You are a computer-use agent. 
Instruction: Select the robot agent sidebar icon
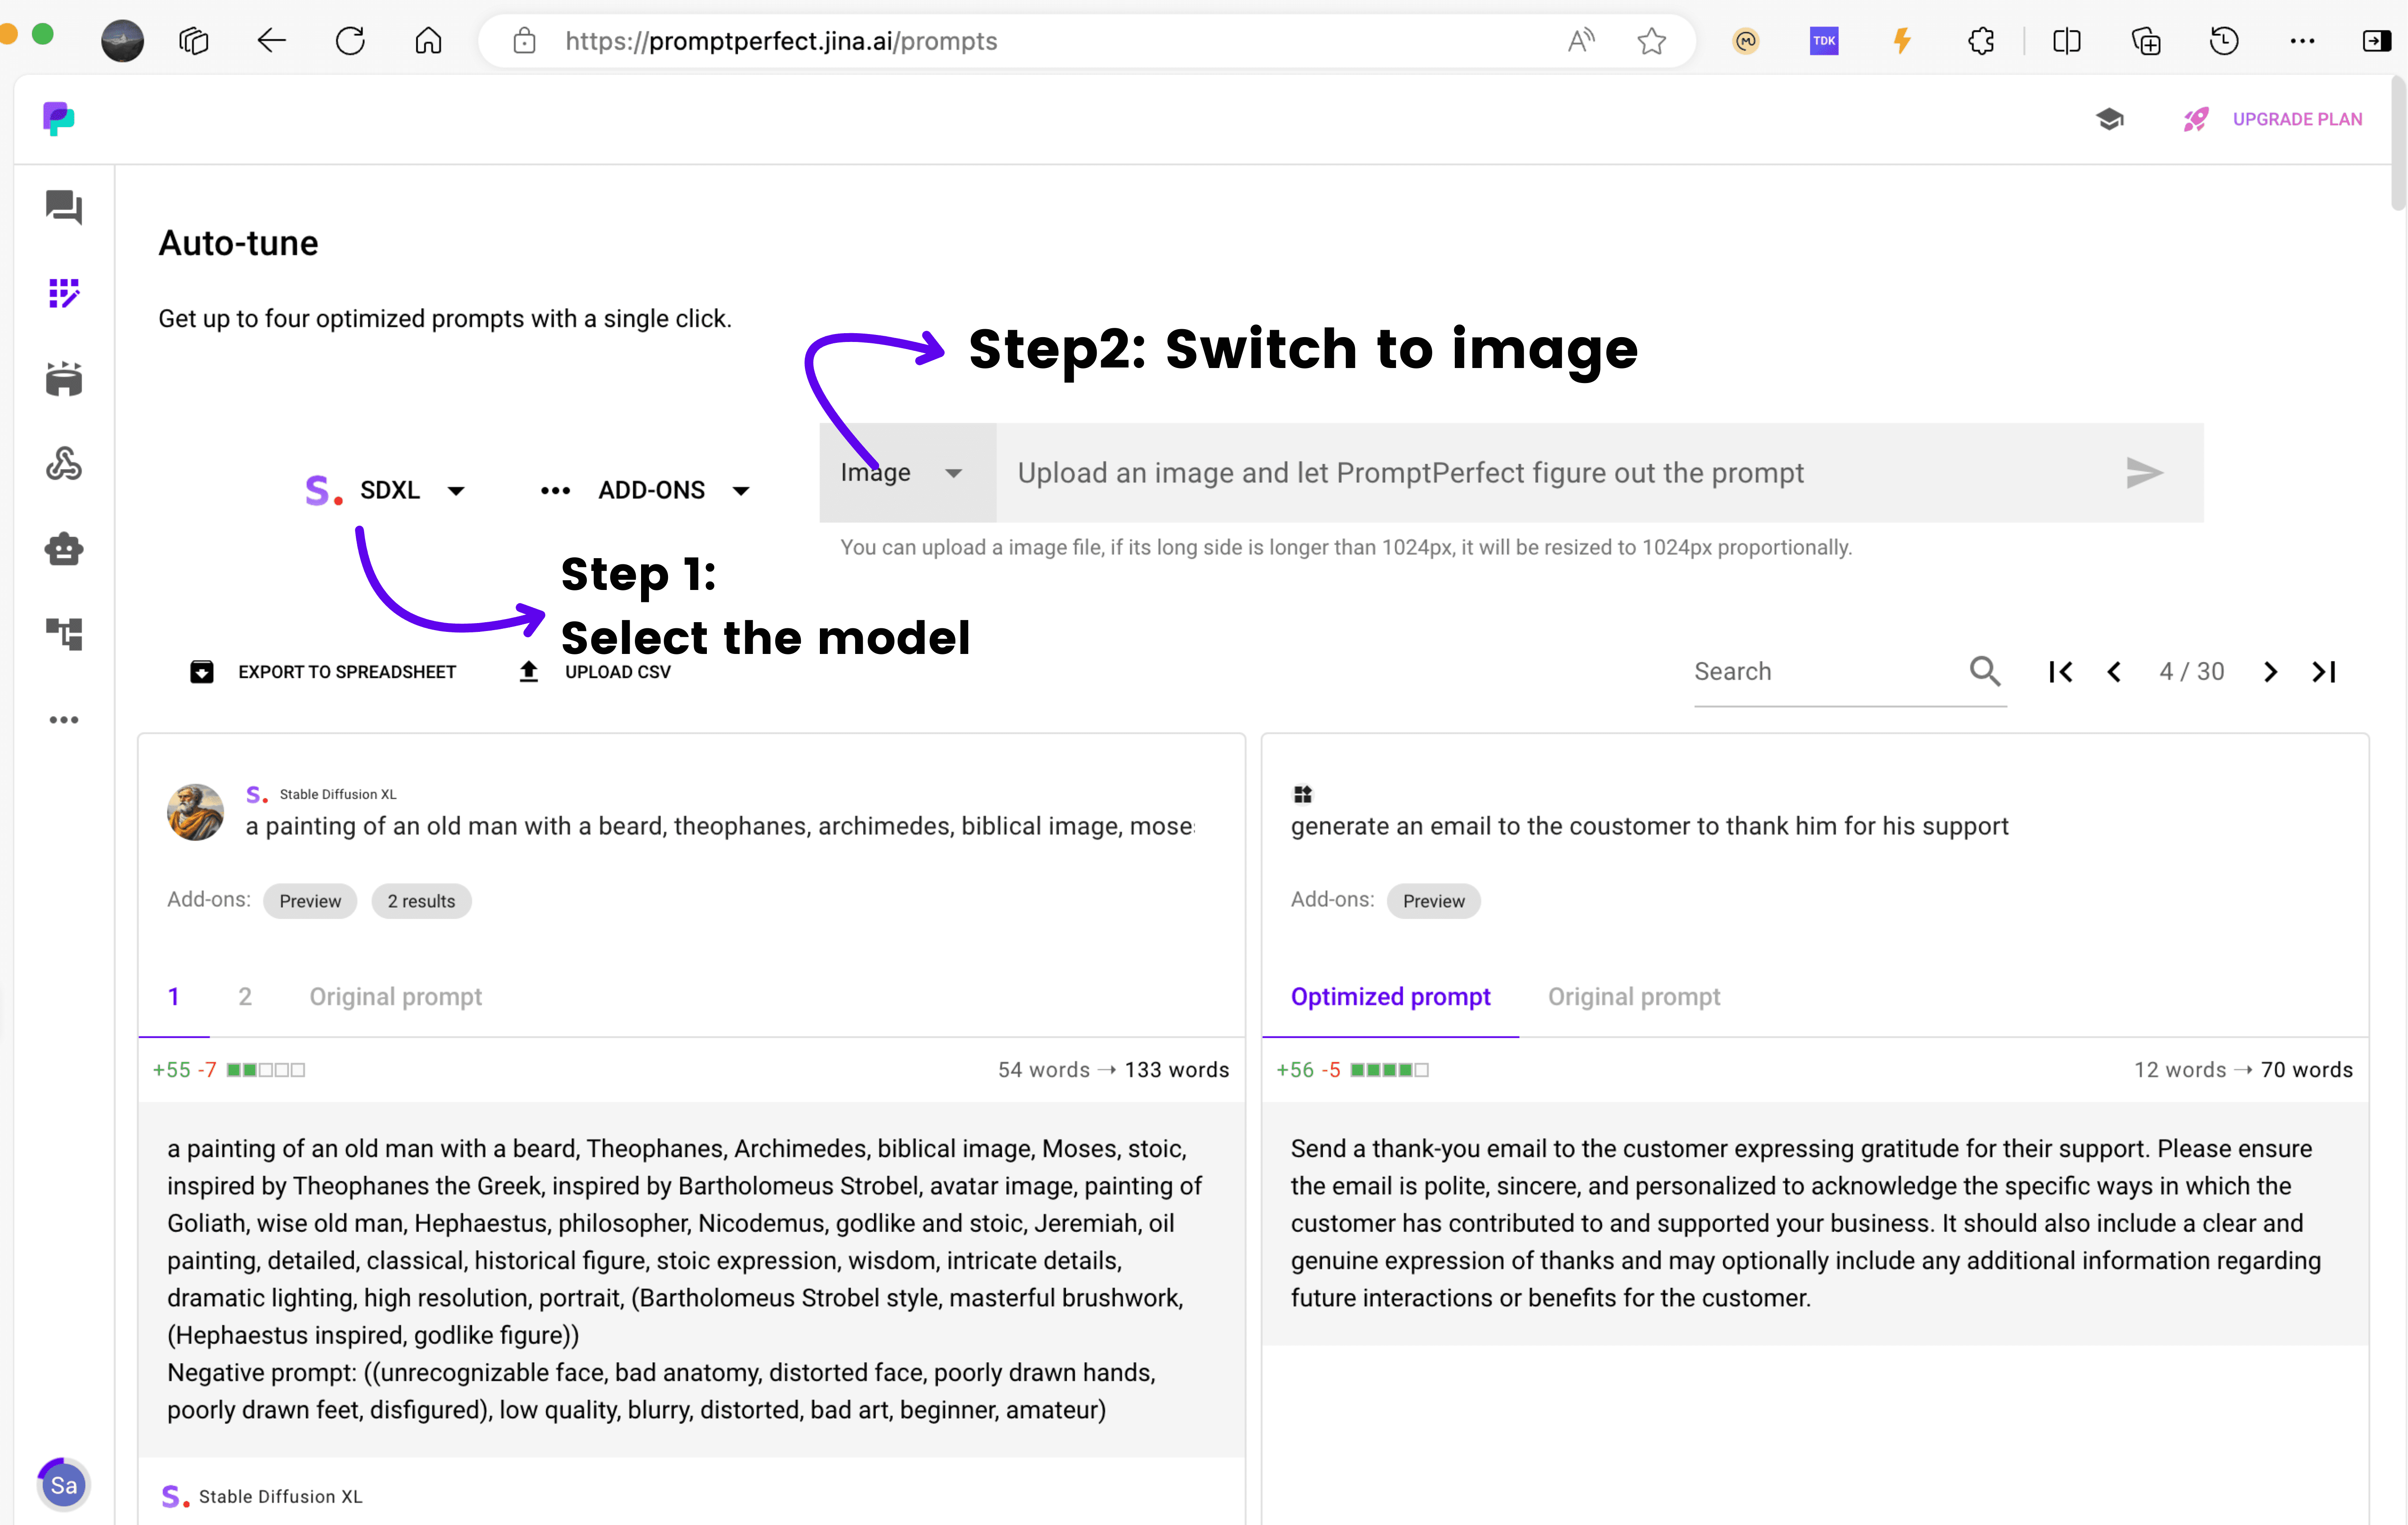click(64, 548)
